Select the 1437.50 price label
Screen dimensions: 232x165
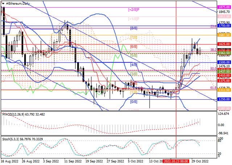click(224, 71)
